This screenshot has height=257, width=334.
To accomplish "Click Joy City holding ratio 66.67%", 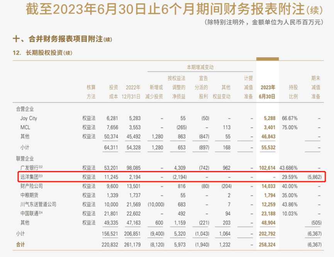I will [x=290, y=118].
